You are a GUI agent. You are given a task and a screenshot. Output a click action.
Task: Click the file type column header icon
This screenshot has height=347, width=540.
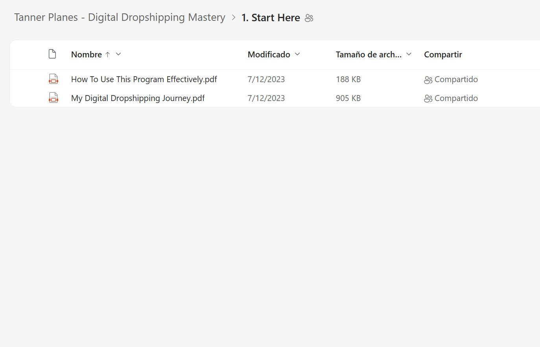point(52,54)
